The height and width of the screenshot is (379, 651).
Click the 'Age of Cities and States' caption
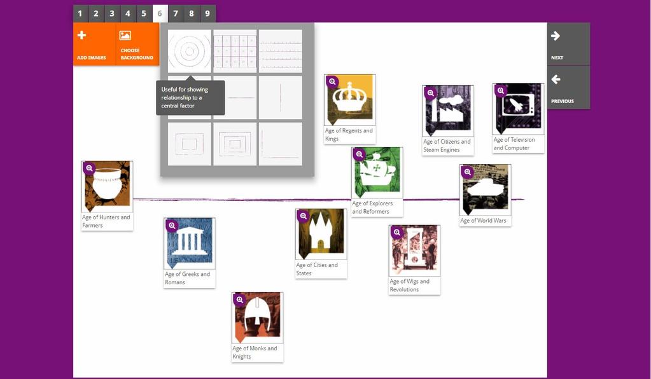pyautogui.click(x=317, y=269)
